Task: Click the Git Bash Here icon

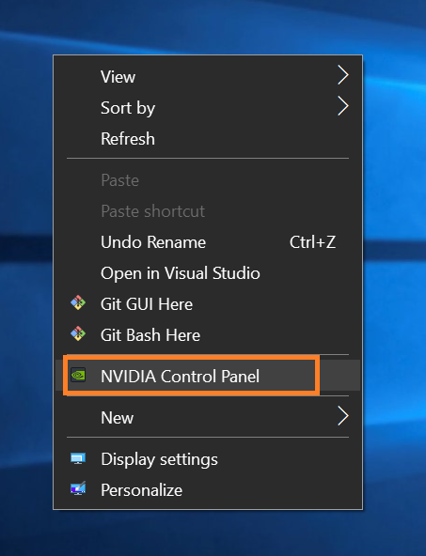Action: [78, 334]
